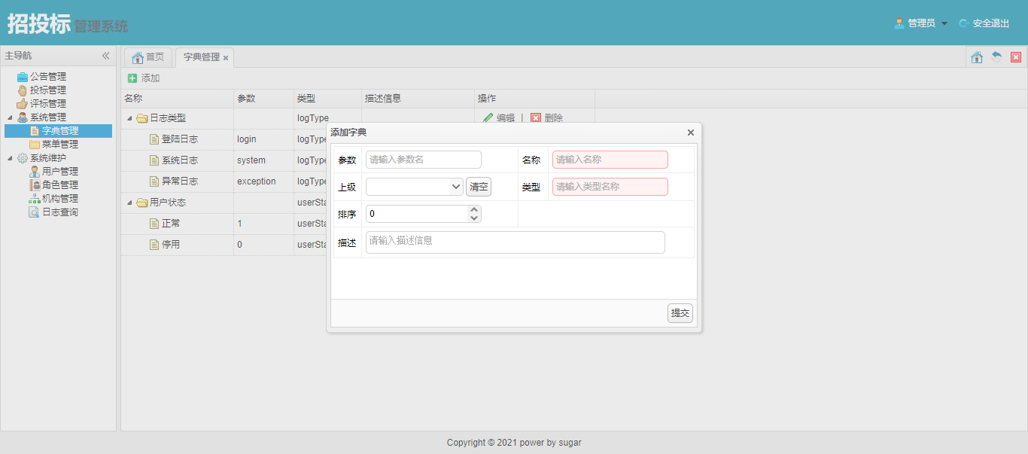This screenshot has width=1028, height=454.
Task: Collapse the 日志类型 row in table
Action: [x=130, y=118]
